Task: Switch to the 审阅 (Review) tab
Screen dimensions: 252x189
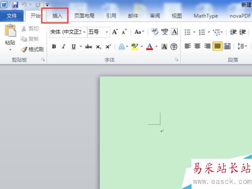Action: pos(155,16)
